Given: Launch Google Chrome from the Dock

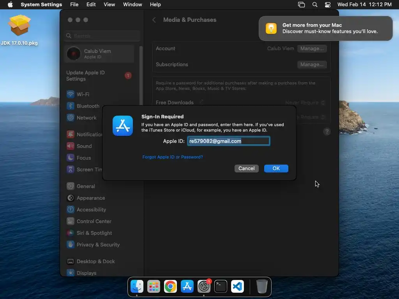Looking at the screenshot, I should click(171, 286).
